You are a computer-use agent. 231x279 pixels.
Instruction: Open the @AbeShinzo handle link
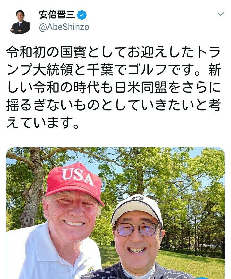click(64, 27)
